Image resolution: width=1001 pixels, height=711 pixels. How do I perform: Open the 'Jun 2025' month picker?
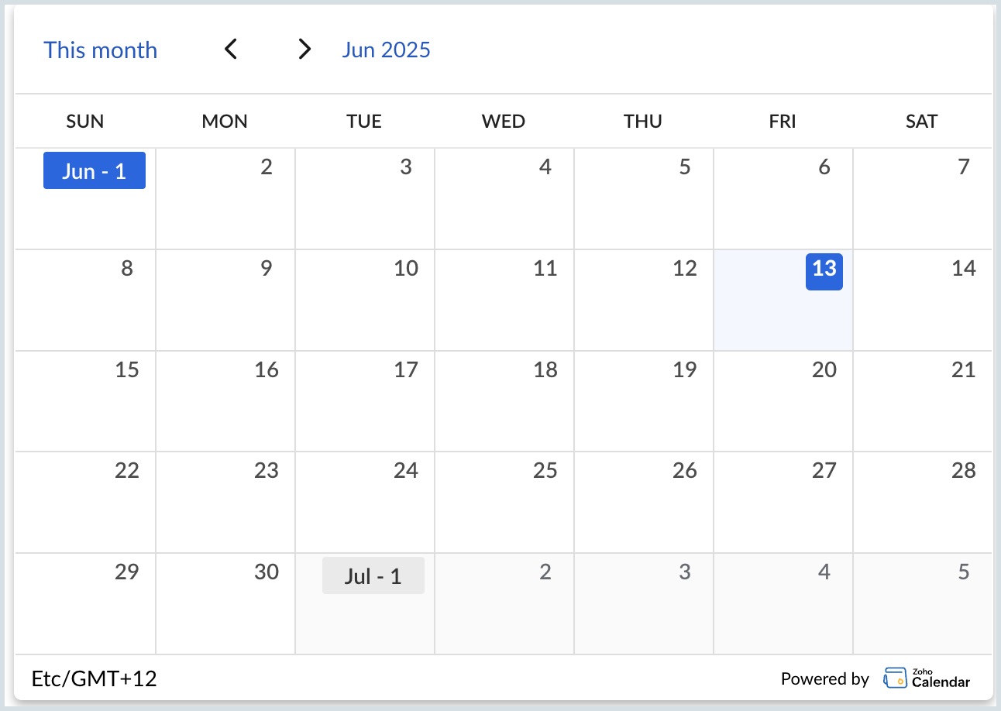click(x=386, y=50)
